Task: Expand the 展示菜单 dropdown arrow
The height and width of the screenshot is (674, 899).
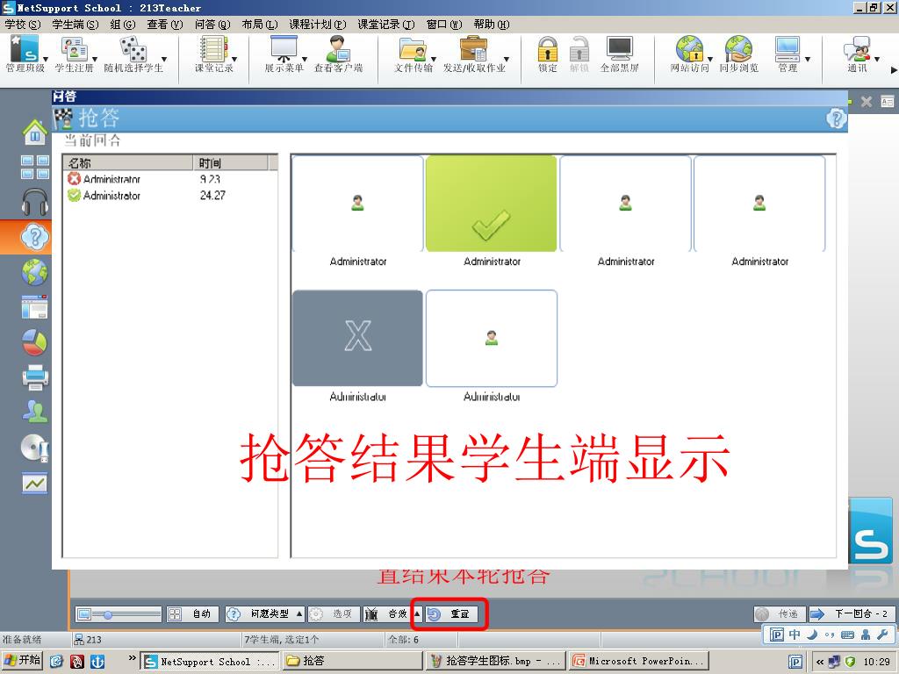Action: click(305, 60)
